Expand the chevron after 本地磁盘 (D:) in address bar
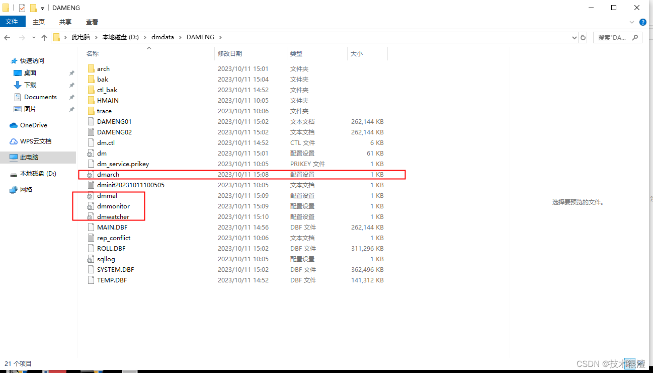Image resolution: width=653 pixels, height=373 pixels. [145, 37]
